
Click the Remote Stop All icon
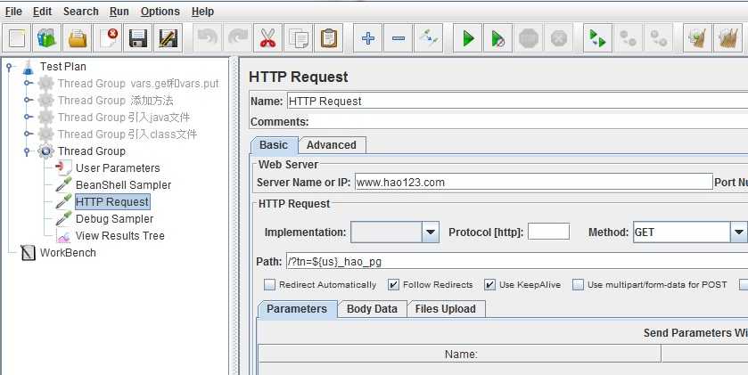(x=628, y=38)
